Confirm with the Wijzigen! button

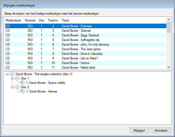click(139, 130)
